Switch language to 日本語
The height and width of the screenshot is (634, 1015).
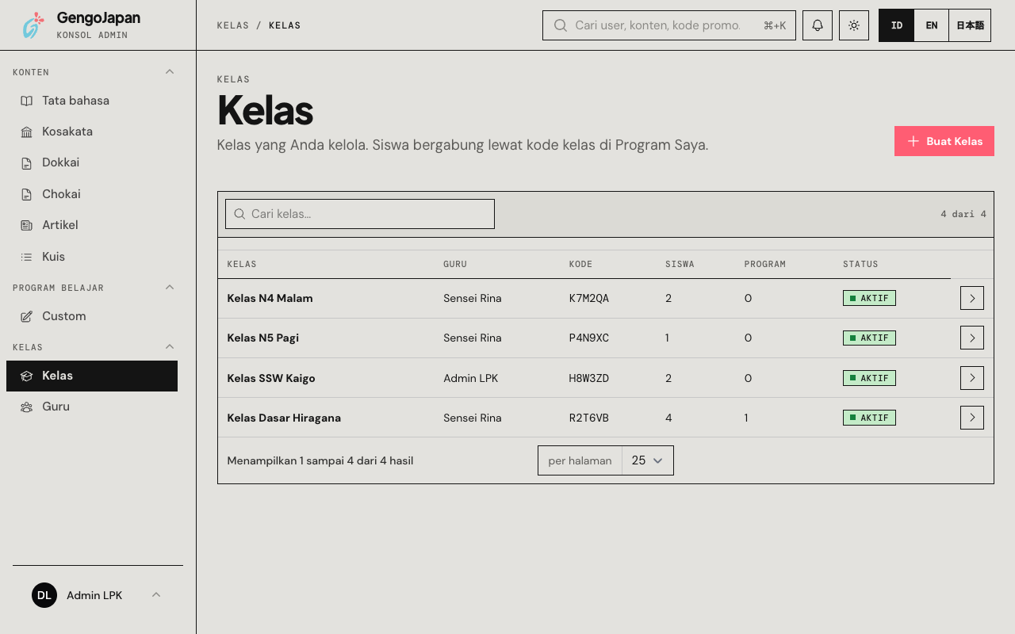tap(970, 25)
